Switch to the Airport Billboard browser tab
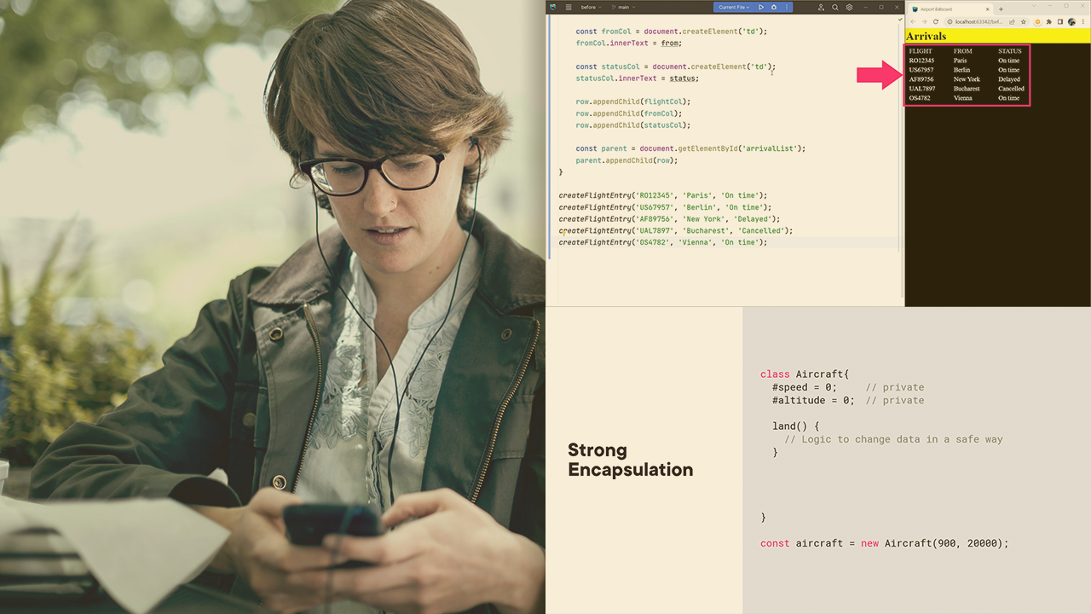 click(938, 9)
